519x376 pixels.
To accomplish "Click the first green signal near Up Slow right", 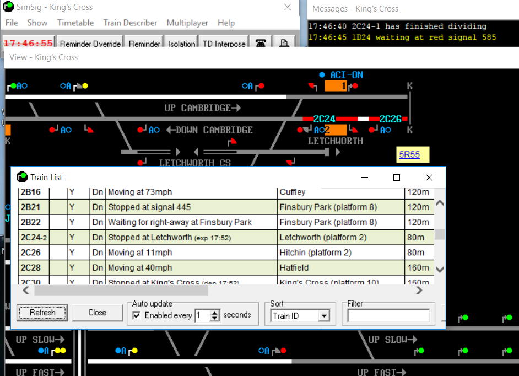I will click(421, 351).
